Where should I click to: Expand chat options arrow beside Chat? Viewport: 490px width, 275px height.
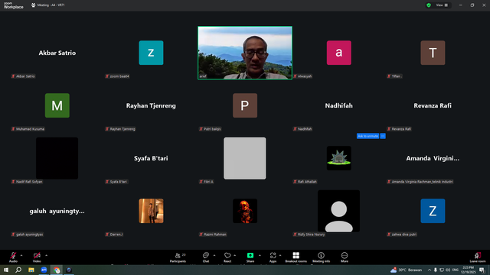(x=214, y=255)
